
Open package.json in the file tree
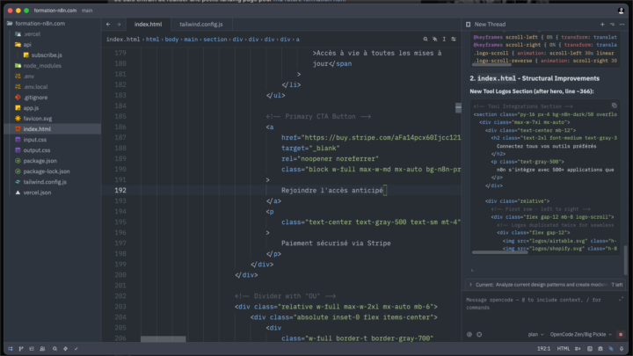point(40,161)
